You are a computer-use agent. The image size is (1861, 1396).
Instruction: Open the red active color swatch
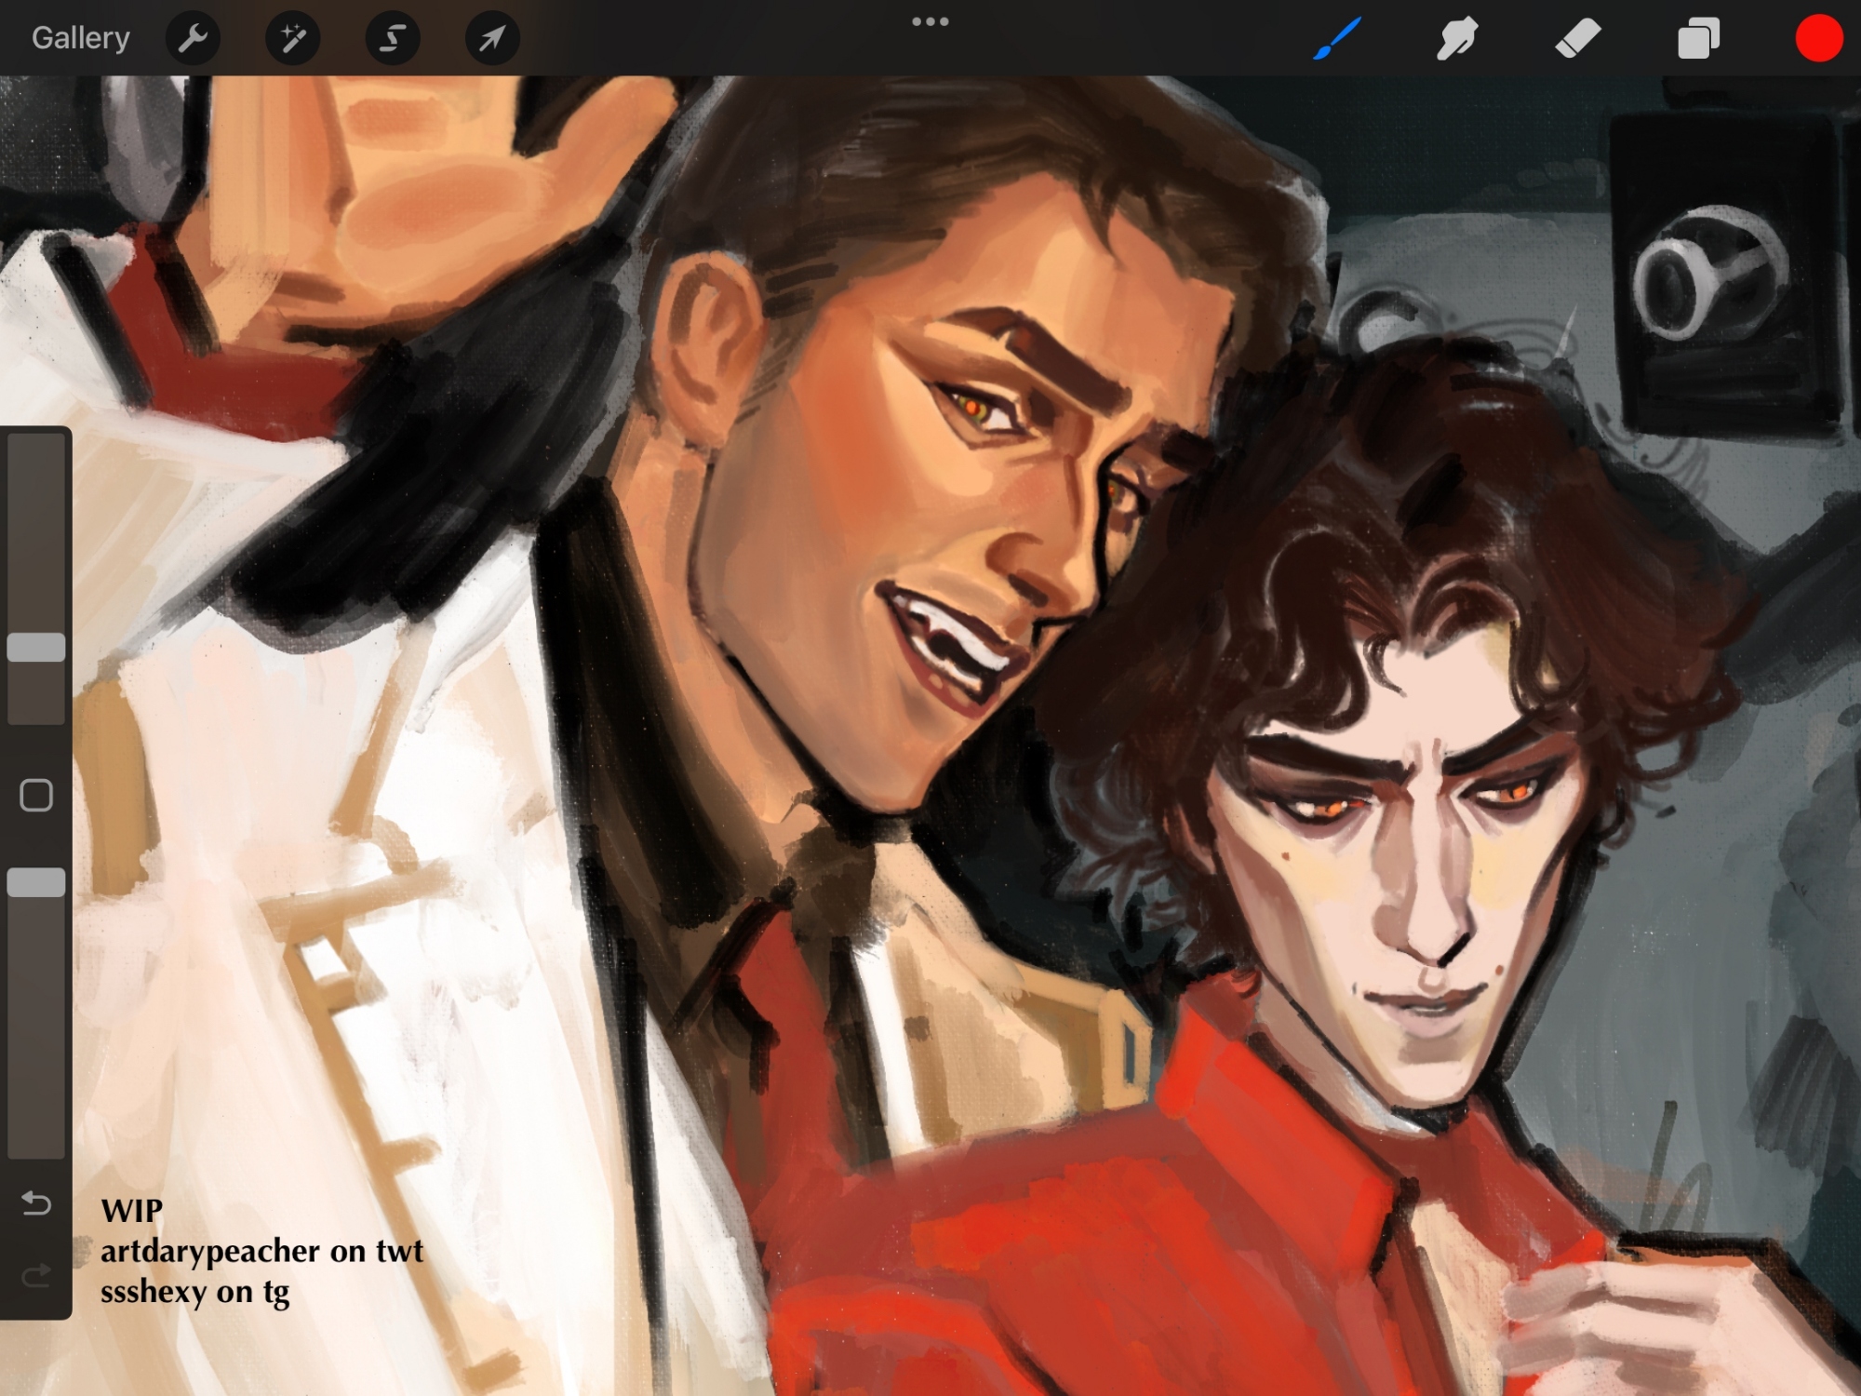tap(1818, 39)
